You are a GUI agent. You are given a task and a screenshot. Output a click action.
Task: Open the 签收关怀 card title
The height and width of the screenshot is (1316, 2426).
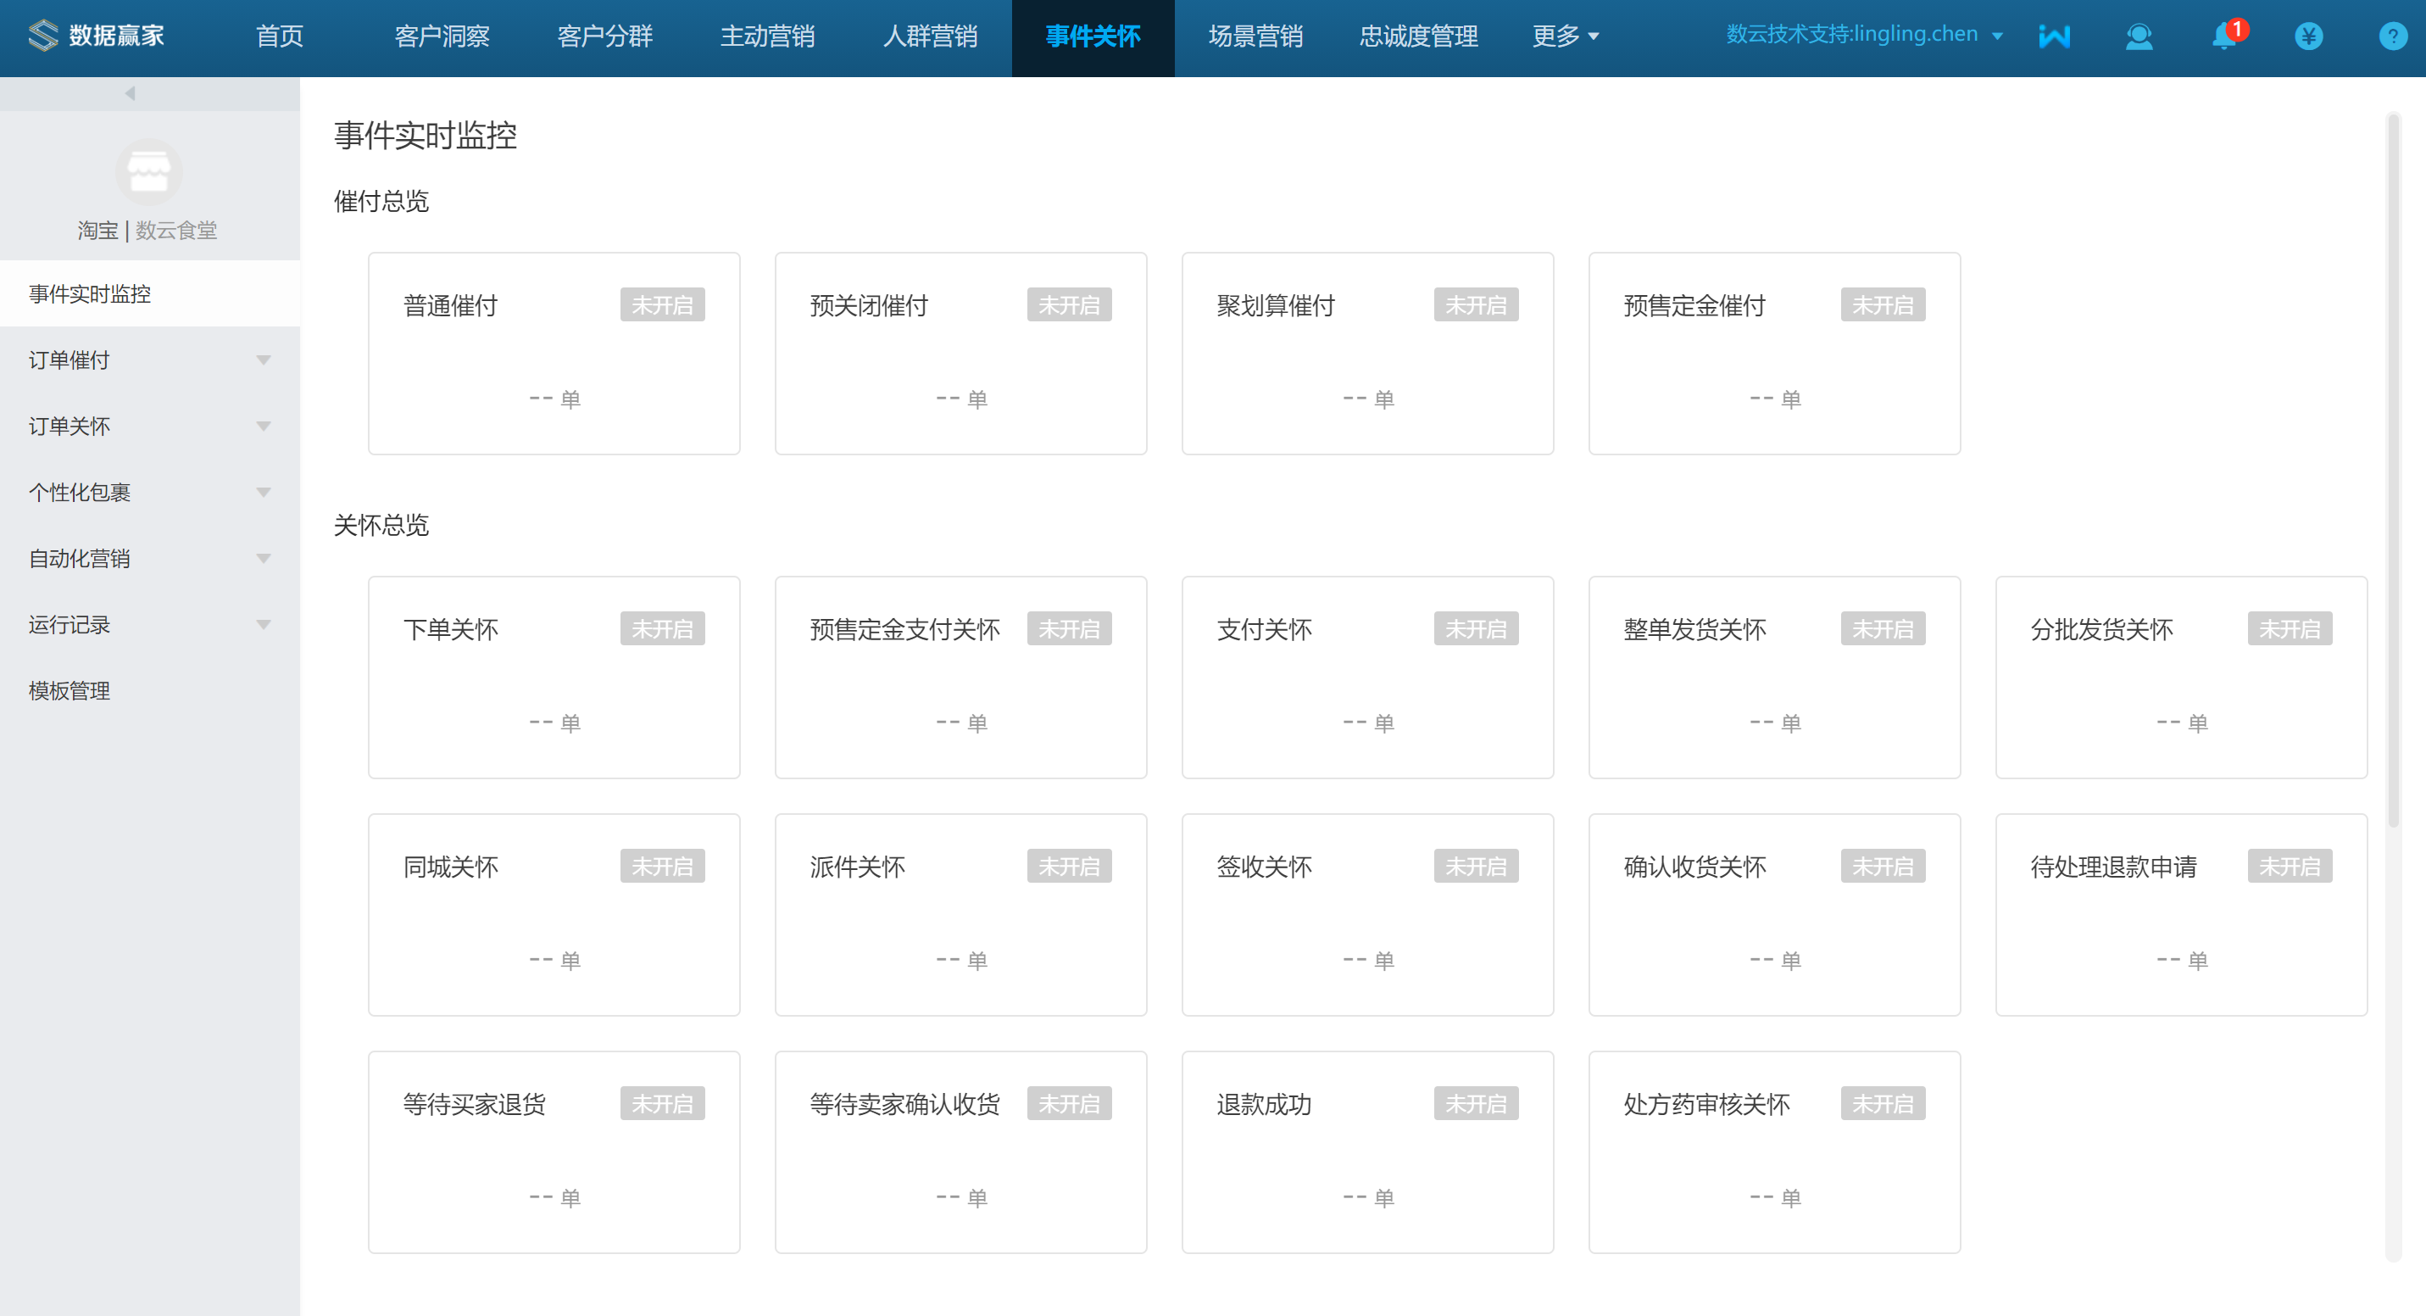point(1264,867)
